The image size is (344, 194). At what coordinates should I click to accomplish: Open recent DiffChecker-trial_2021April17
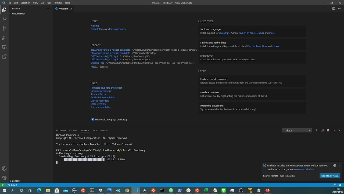point(106,56)
